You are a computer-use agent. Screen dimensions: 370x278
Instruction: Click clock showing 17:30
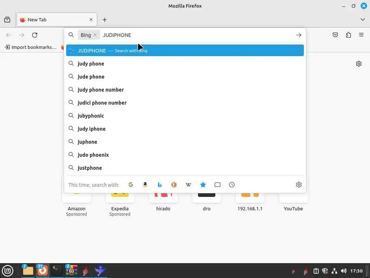[356, 271]
